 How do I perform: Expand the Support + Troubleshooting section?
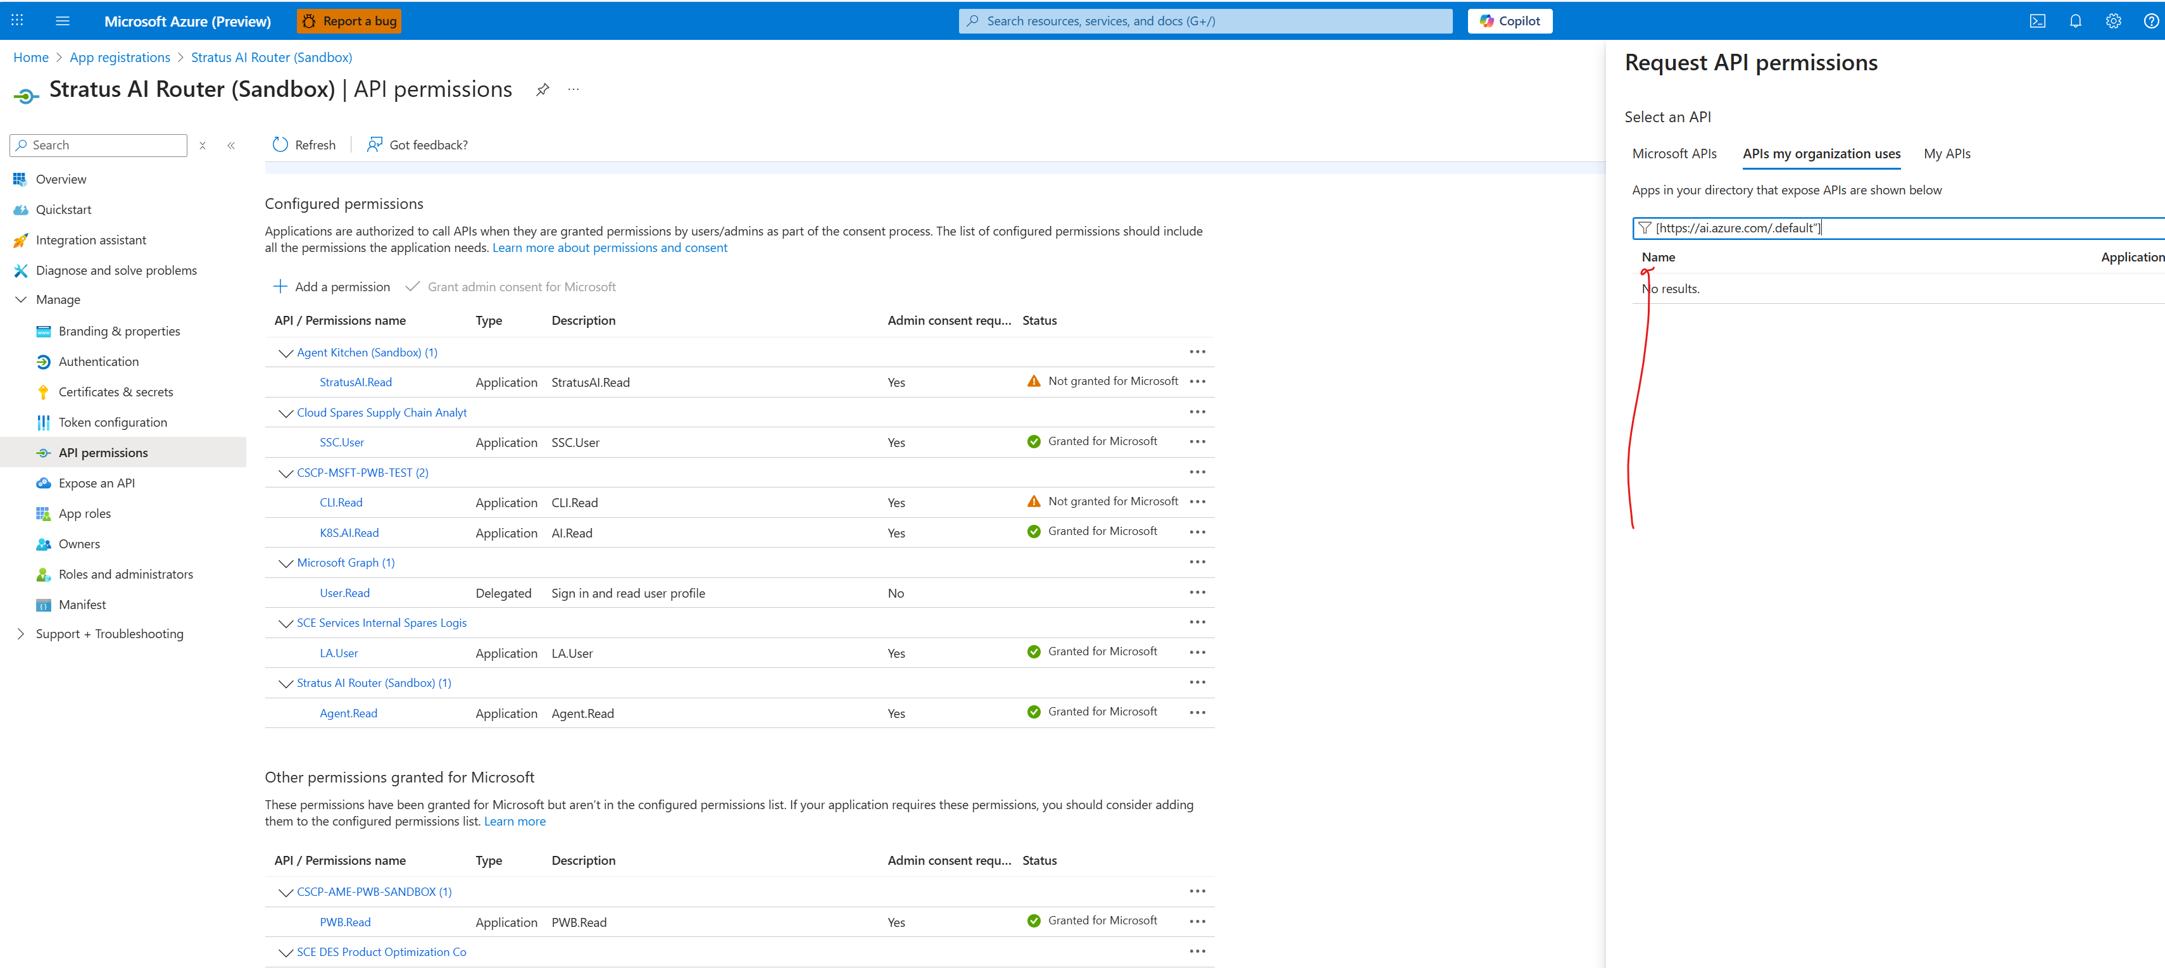(x=21, y=632)
